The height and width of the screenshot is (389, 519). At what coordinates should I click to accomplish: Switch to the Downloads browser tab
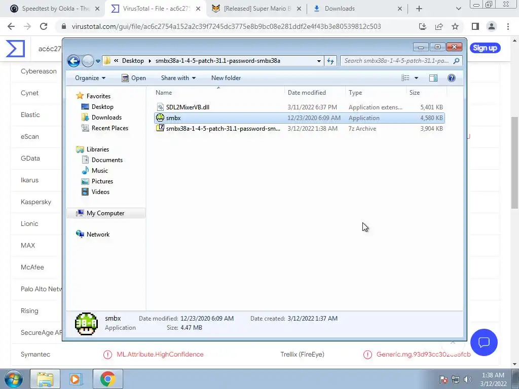coord(358,9)
